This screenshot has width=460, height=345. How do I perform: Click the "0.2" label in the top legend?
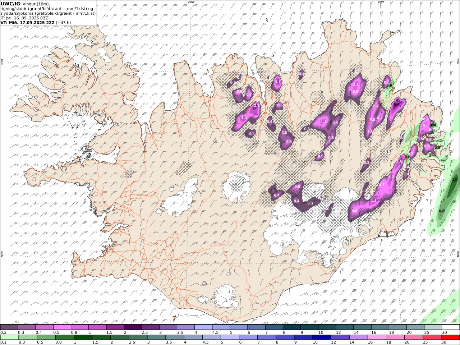click(x=3, y=332)
